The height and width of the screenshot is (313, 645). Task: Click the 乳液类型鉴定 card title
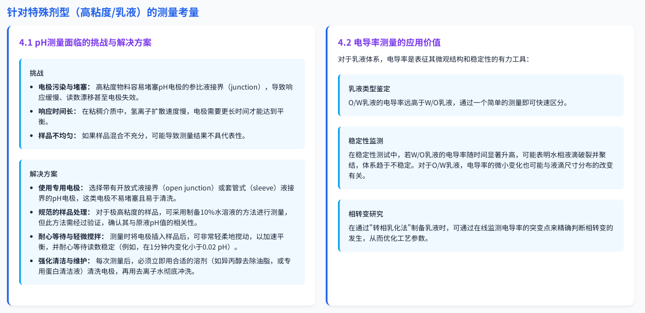point(369,89)
